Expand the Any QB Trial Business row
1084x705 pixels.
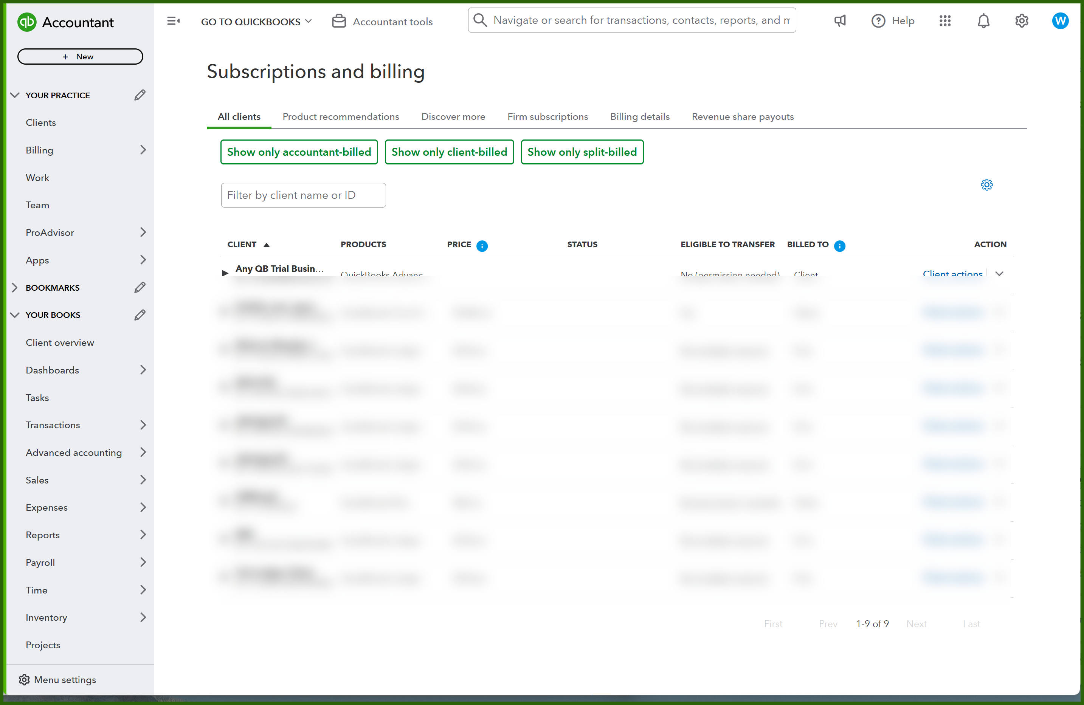tap(225, 272)
